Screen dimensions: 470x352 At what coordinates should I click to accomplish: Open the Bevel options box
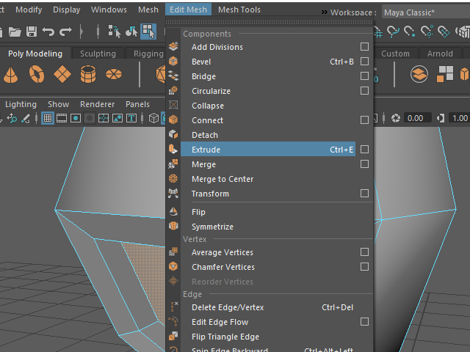click(364, 62)
